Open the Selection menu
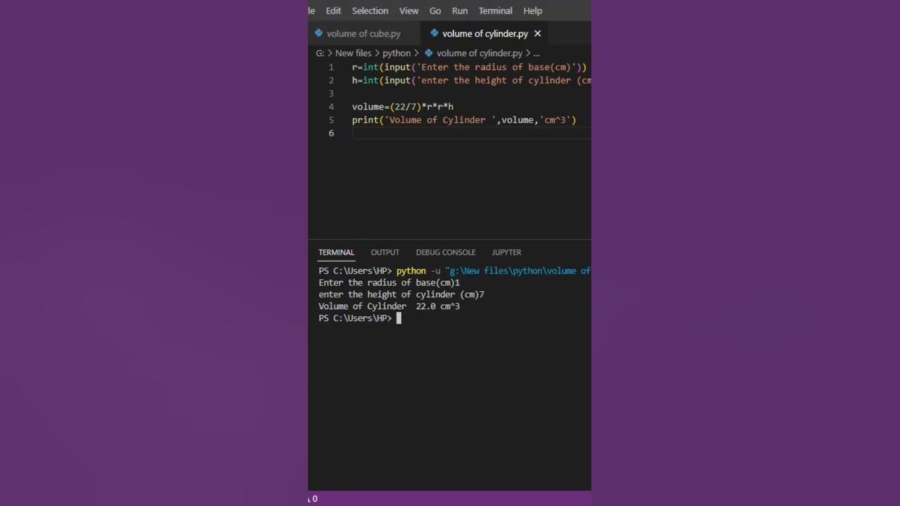This screenshot has width=900, height=506. point(370,11)
